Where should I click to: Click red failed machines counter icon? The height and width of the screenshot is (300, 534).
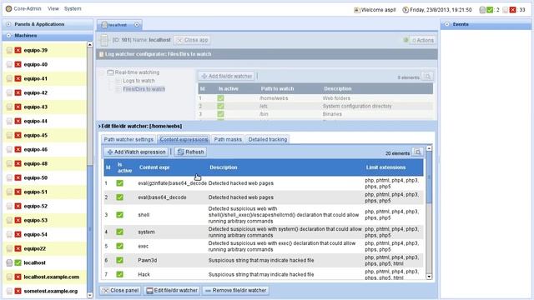pos(512,10)
